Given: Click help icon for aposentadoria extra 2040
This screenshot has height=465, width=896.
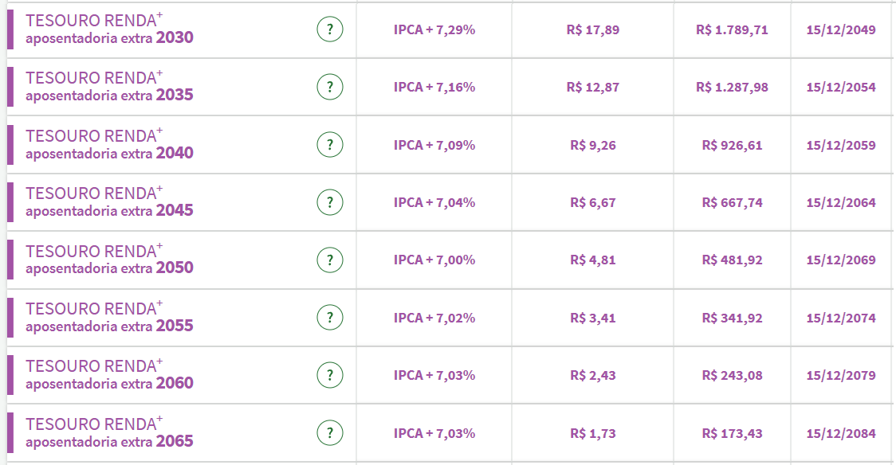Looking at the screenshot, I should [x=330, y=145].
